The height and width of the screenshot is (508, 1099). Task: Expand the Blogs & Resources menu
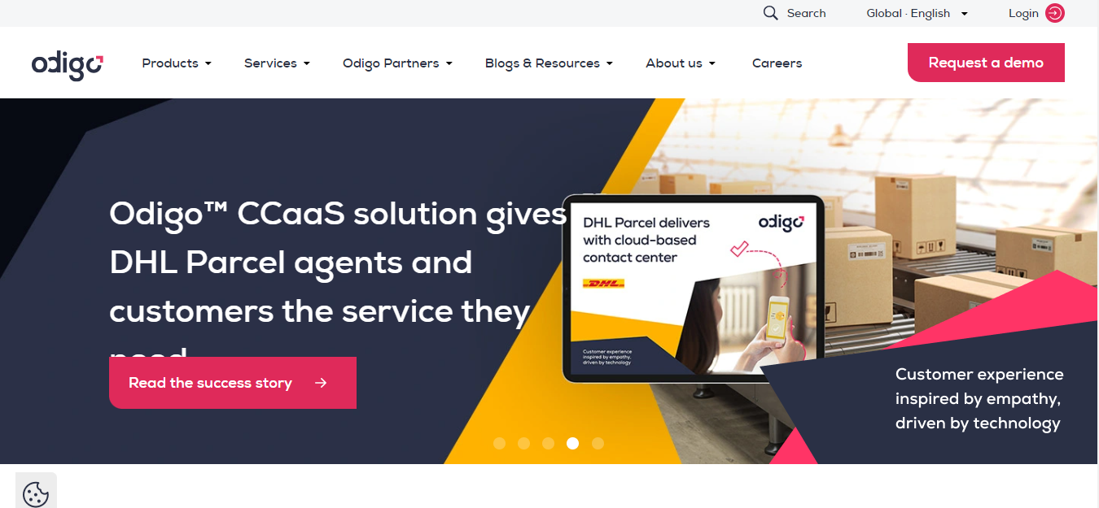[x=549, y=63]
